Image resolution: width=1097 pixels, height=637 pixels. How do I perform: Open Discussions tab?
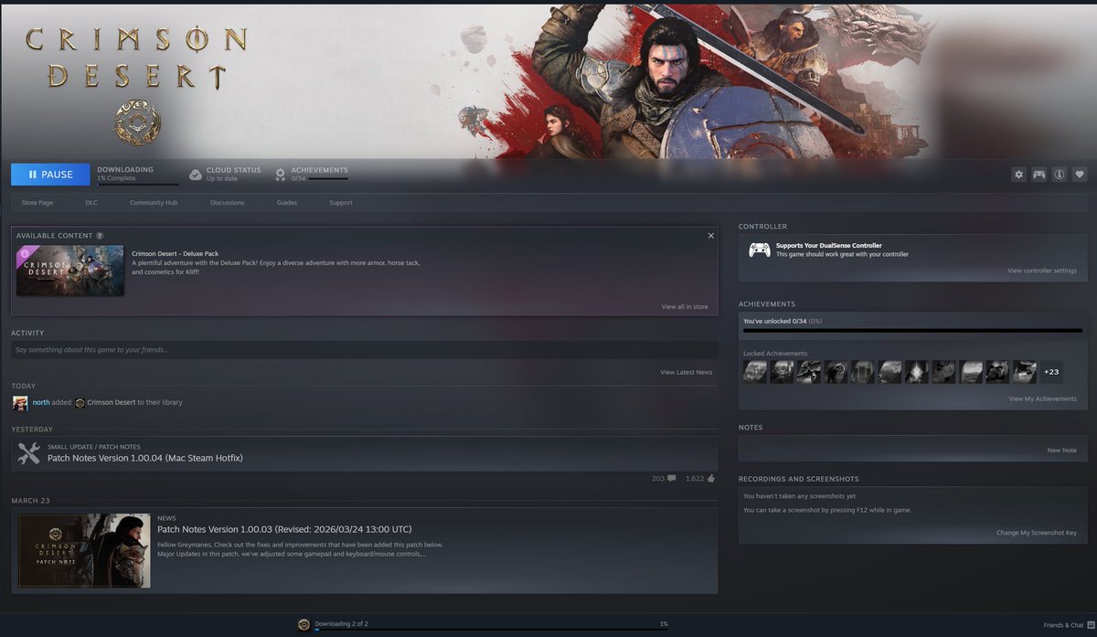[227, 203]
